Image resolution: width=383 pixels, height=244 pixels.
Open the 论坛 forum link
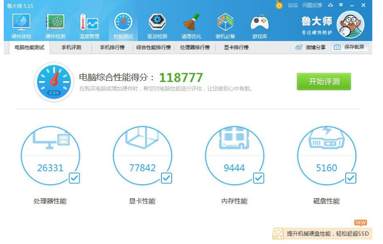tap(292, 5)
